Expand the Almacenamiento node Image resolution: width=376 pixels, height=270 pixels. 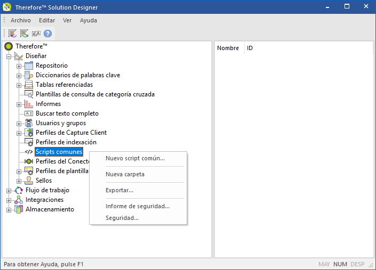(9, 210)
